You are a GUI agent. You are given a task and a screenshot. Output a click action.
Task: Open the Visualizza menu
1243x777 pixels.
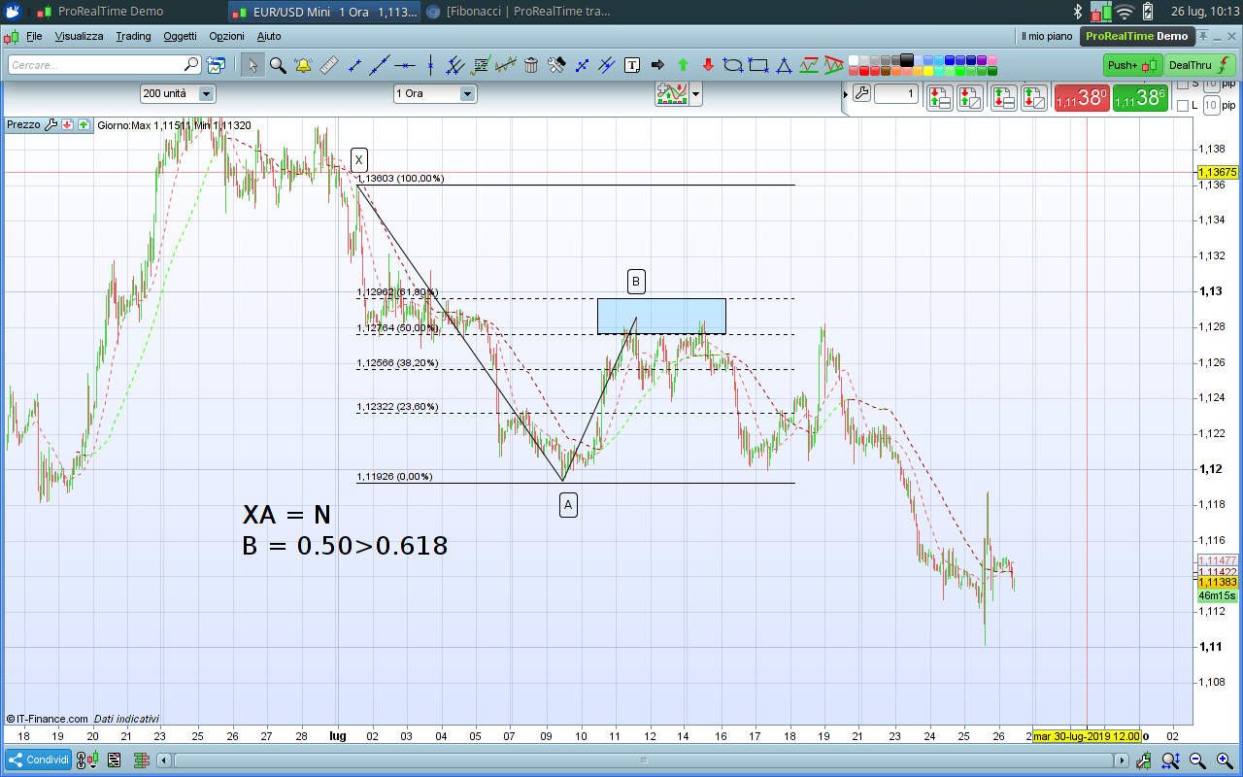click(x=79, y=36)
